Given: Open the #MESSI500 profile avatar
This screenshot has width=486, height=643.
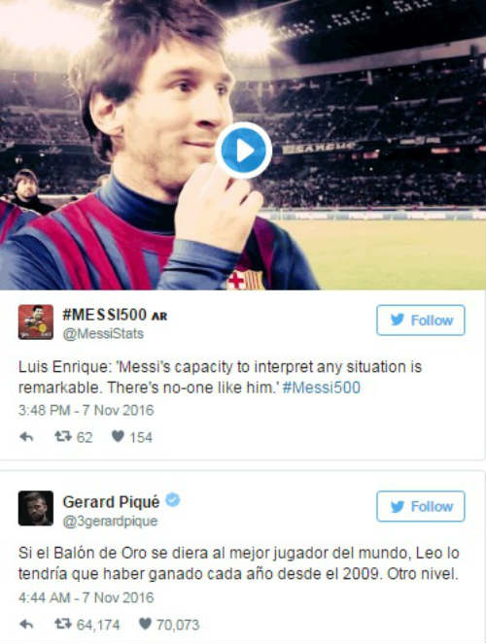Looking at the screenshot, I should coord(36,321).
